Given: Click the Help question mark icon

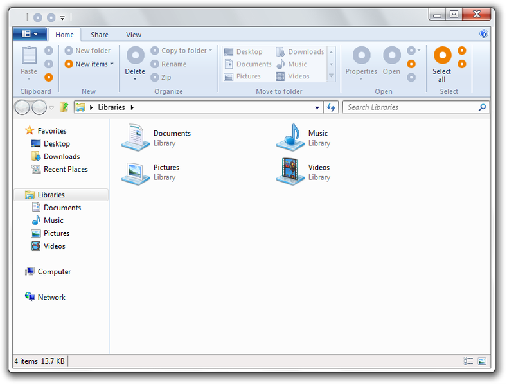Looking at the screenshot, I should pyautogui.click(x=484, y=34).
